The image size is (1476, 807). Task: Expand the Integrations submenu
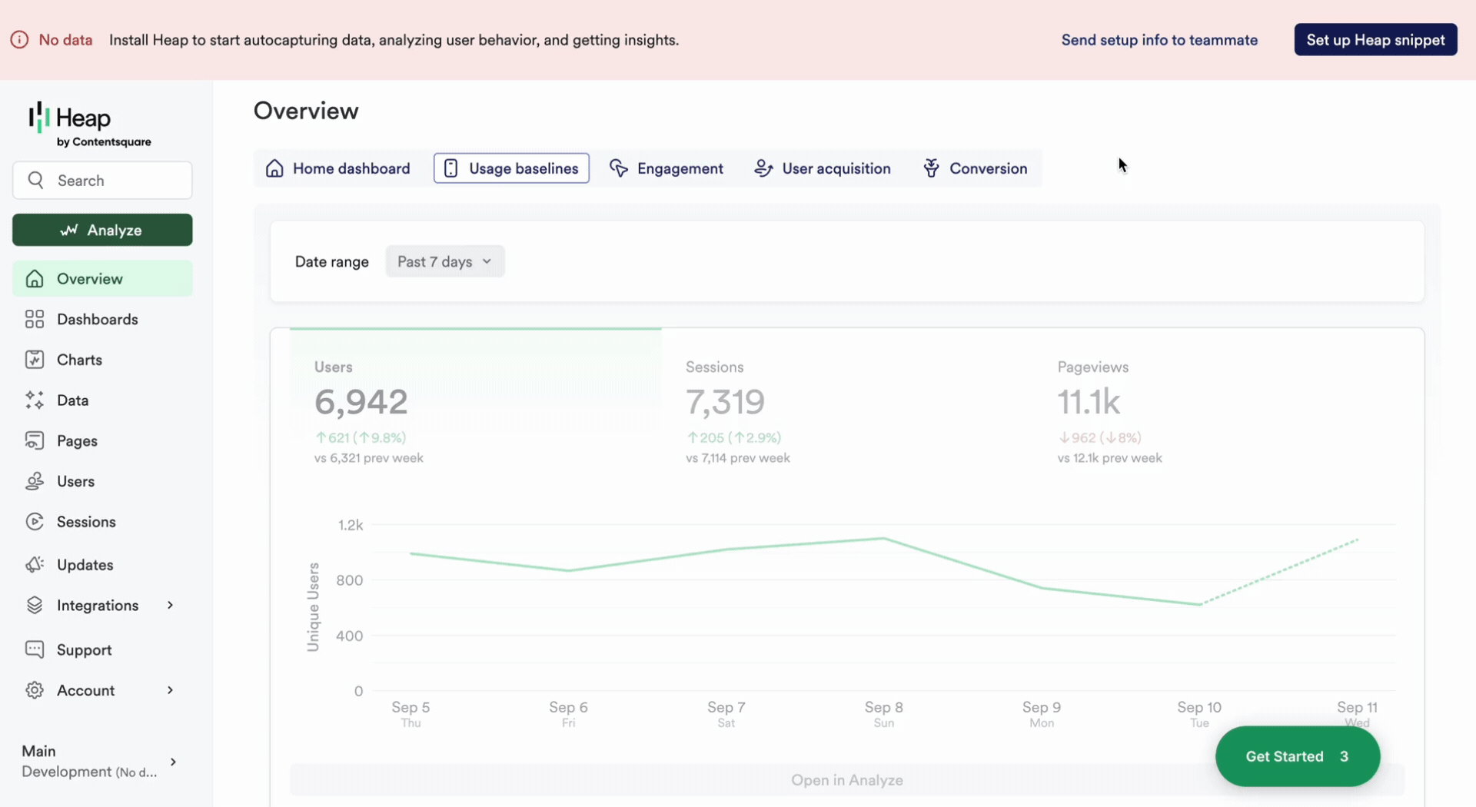point(170,606)
